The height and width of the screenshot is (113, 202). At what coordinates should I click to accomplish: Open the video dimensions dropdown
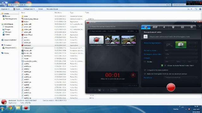coord(181,54)
